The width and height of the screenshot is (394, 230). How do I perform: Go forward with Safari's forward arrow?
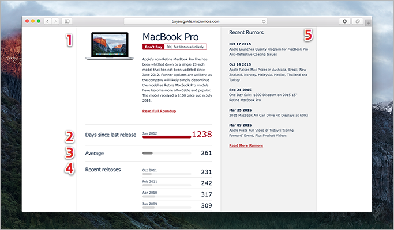pos(55,21)
